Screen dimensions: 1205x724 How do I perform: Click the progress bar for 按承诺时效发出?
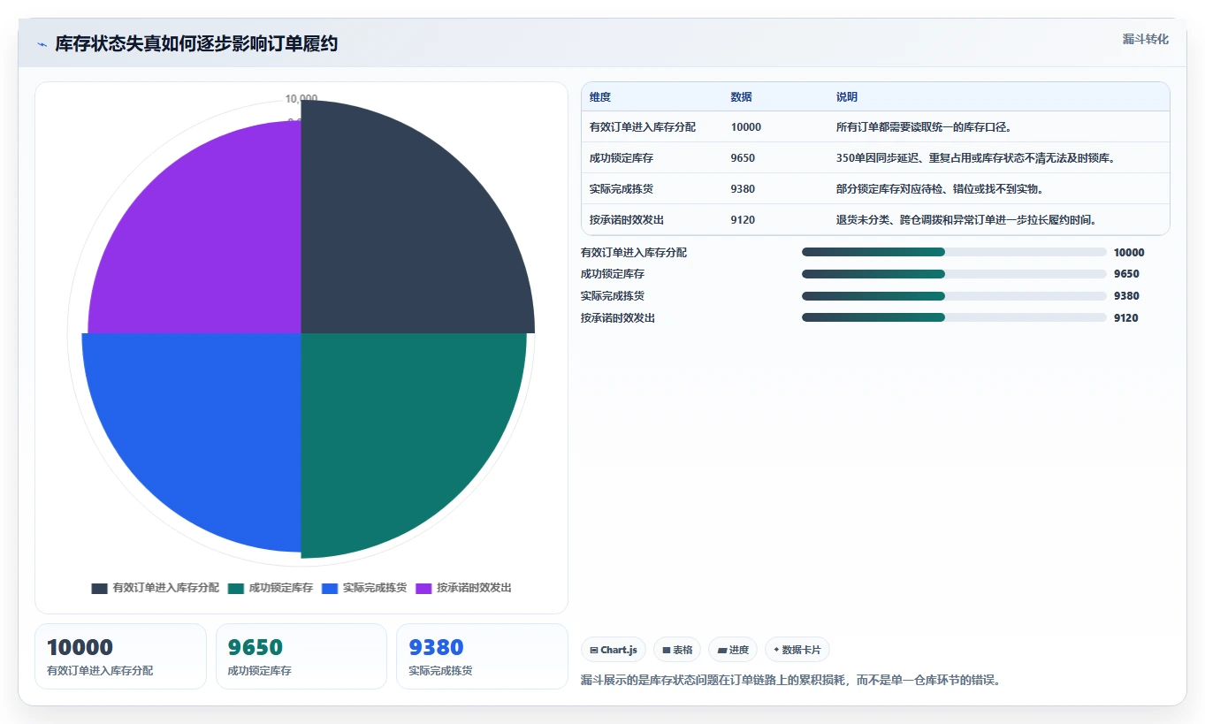point(954,317)
